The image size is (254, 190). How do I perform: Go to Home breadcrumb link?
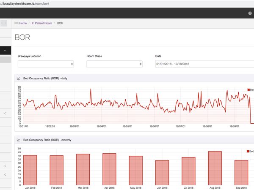tap(23, 23)
